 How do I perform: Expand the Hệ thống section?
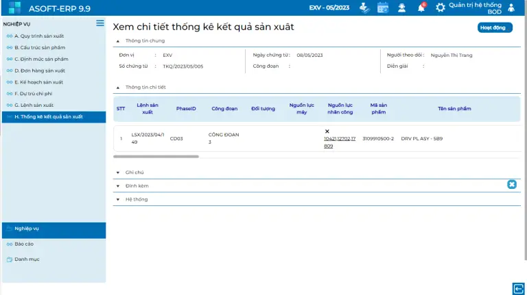117,199
